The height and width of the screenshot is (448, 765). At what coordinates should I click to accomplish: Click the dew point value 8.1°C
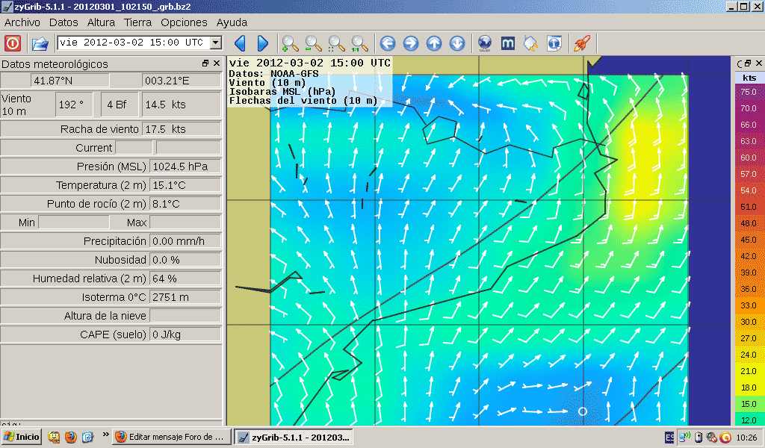(x=185, y=204)
